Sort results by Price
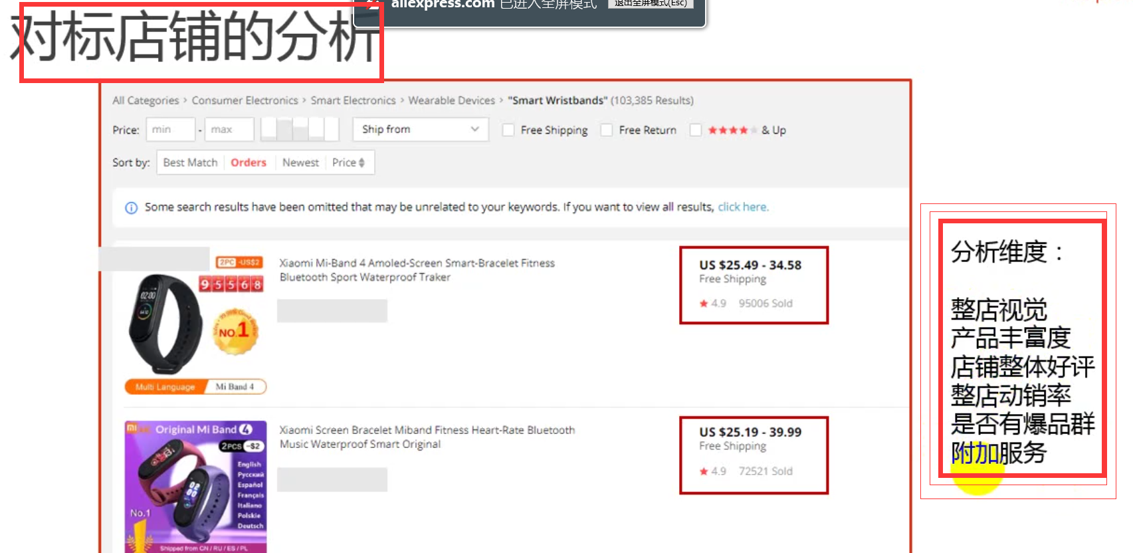The image size is (1133, 553). click(344, 163)
